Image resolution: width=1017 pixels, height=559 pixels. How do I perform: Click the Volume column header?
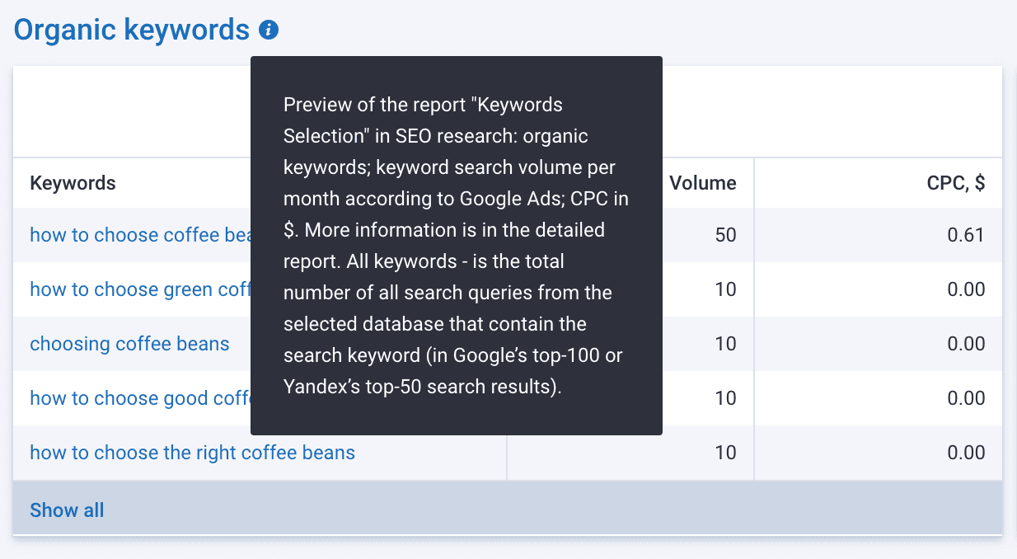tap(702, 183)
